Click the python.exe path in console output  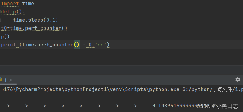pyautogui.click(x=91, y=89)
